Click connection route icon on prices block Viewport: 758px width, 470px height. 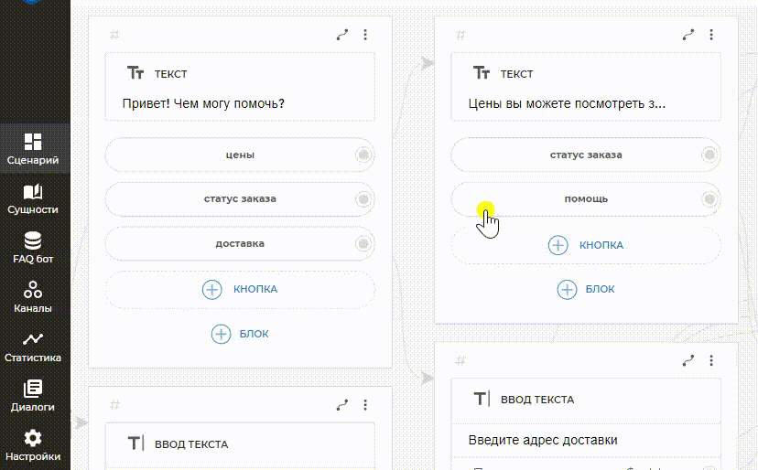688,35
